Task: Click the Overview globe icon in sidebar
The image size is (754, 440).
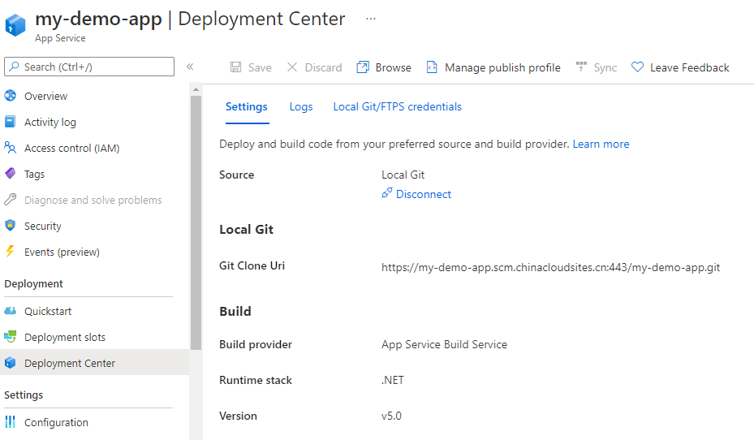Action: pyautogui.click(x=11, y=96)
